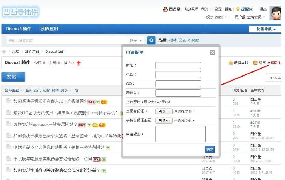This screenshot has height=180, width=285.
Task: Click 凹凸曼 username link in header
Action: [x=175, y=9]
